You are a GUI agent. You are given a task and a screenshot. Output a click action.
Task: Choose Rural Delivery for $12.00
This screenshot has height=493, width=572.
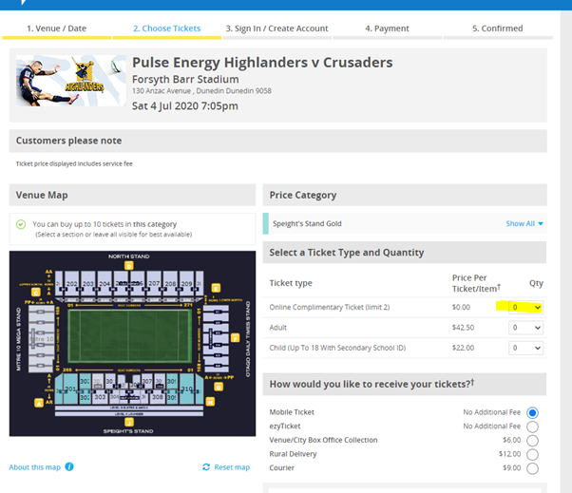(532, 454)
